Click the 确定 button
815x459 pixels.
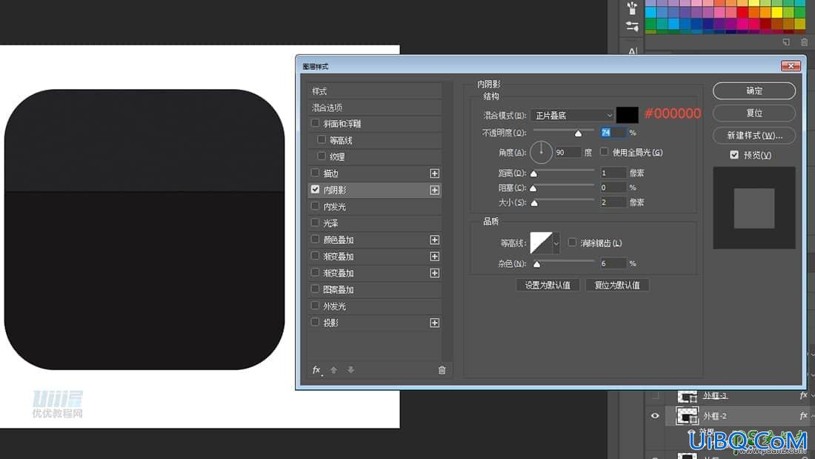(x=754, y=90)
